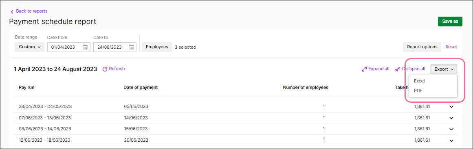Click the Reset link
Viewport: 473px width, 149px height.
(451, 47)
